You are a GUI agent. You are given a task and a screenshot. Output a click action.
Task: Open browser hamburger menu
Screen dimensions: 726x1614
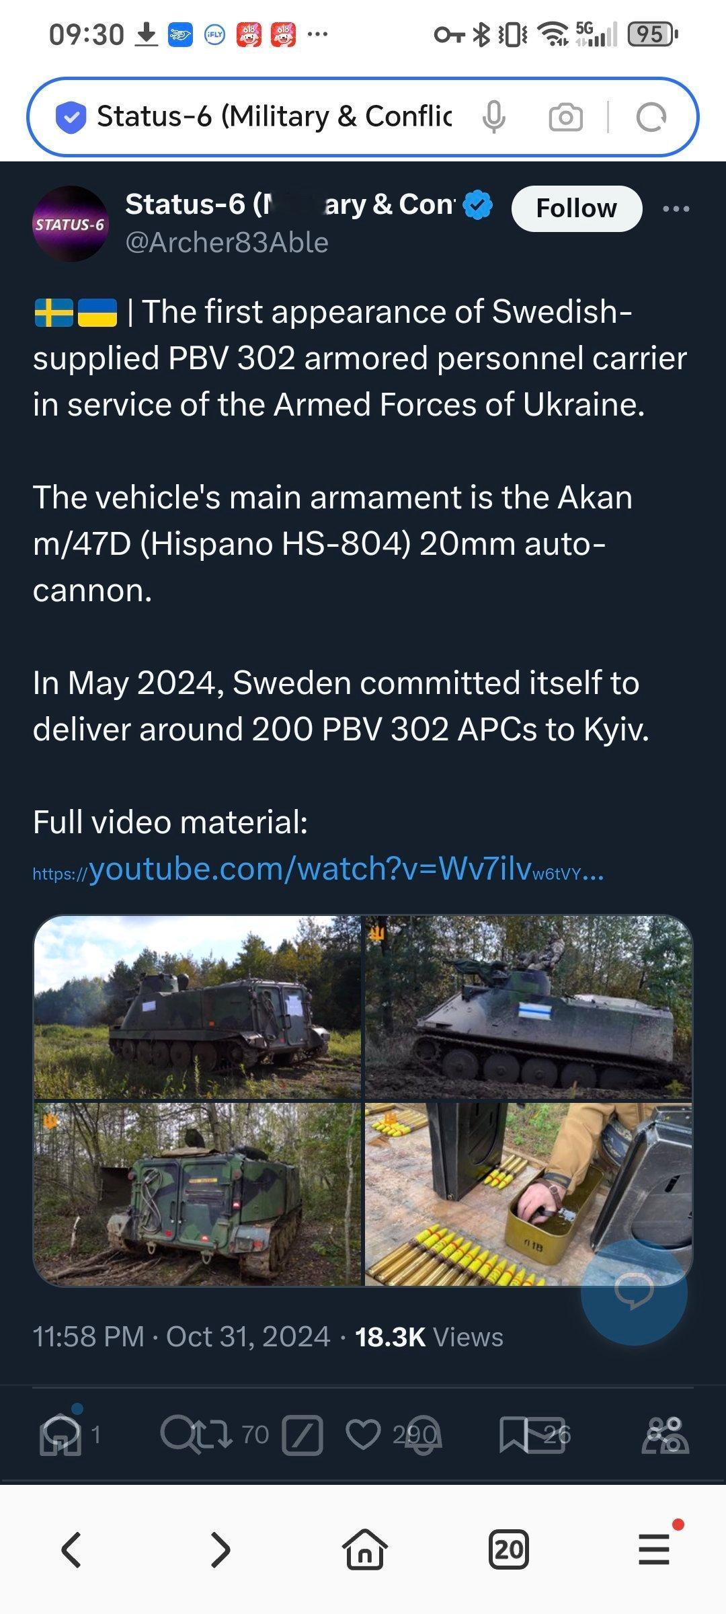[654, 1549]
